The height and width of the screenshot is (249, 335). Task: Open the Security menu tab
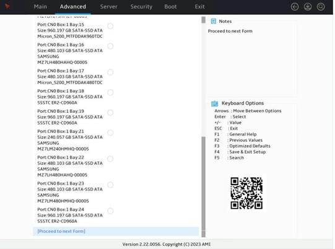click(142, 7)
